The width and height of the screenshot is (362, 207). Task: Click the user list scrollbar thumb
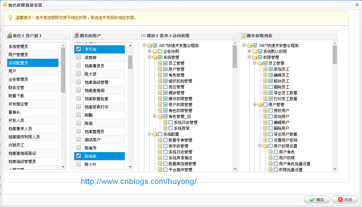click(130, 62)
